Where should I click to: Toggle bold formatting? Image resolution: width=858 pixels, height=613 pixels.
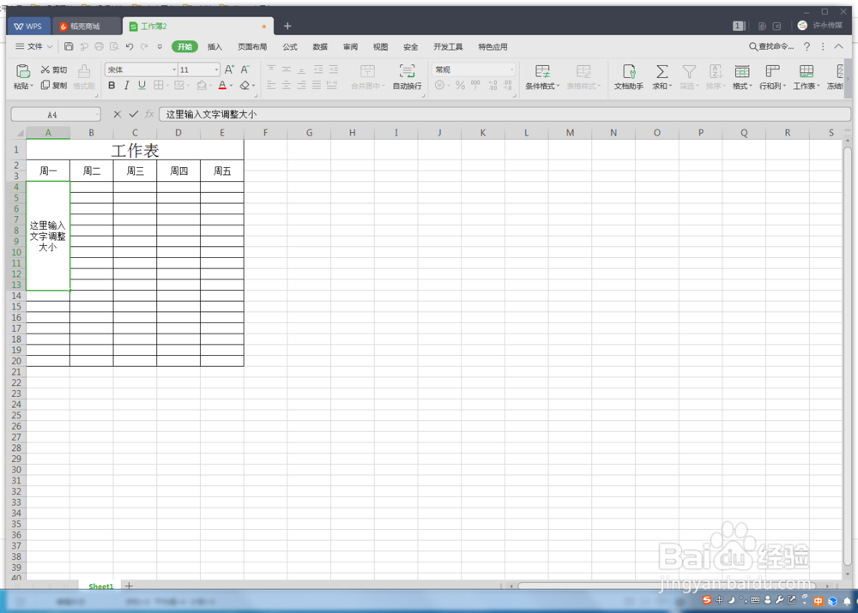coord(112,86)
